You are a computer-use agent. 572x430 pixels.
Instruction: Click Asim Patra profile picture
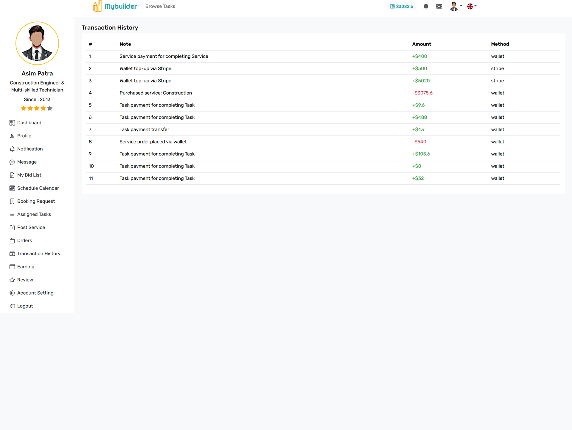coord(37,43)
